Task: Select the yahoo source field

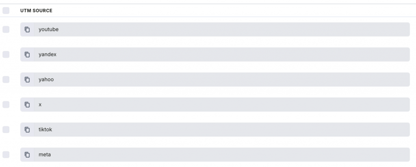Action: [222, 79]
